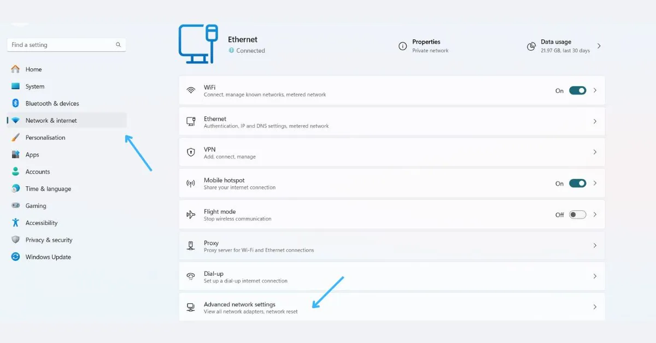
Task: Click the large Ethernet computer icon
Action: click(198, 44)
